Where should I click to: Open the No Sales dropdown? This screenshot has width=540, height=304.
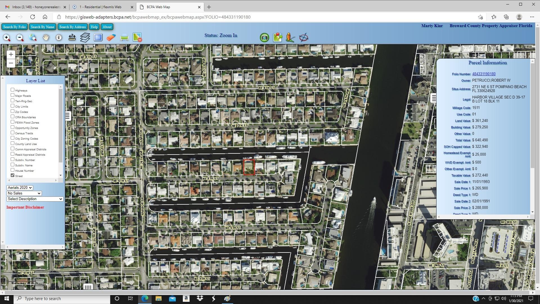click(24, 193)
